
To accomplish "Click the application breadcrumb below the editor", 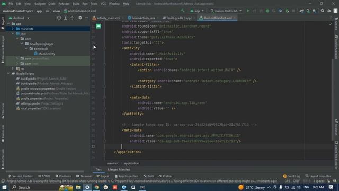I will coord(131,163).
